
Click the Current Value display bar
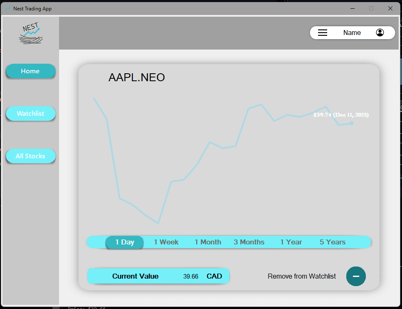(158, 276)
